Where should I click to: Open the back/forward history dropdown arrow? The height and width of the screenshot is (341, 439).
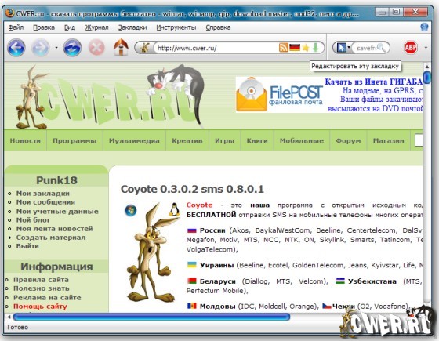tap(56, 48)
